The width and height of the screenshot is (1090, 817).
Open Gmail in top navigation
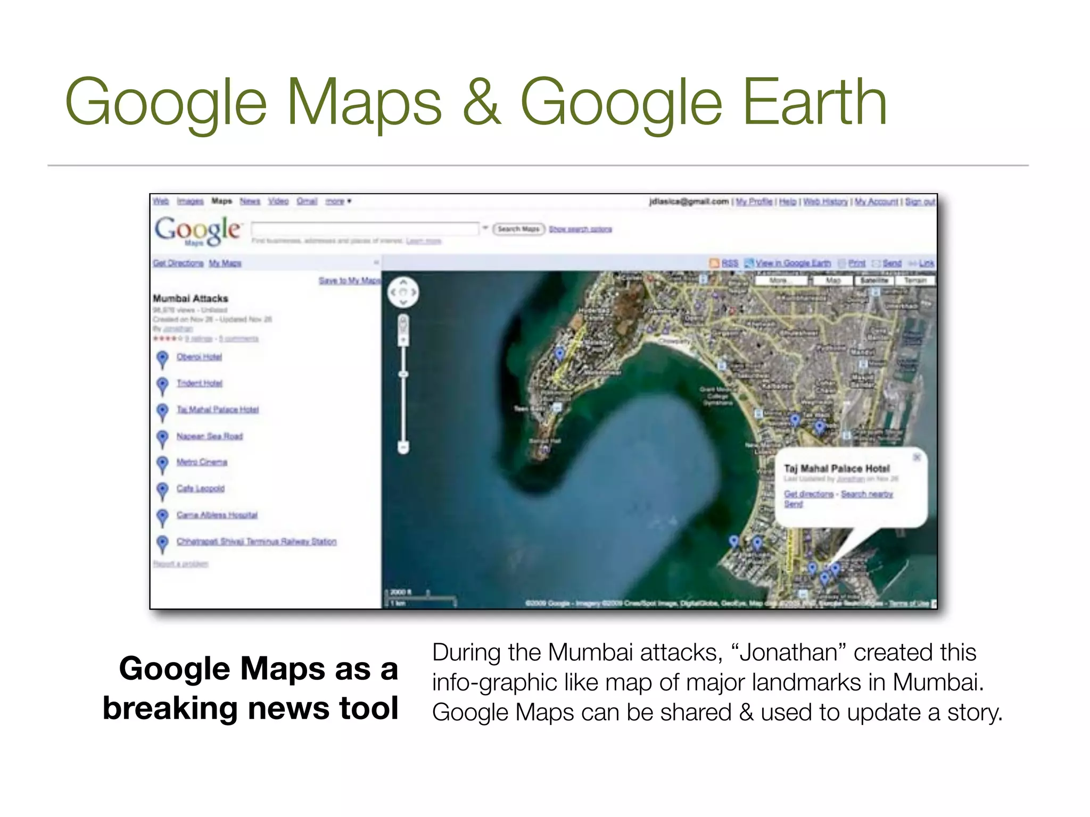coord(307,201)
